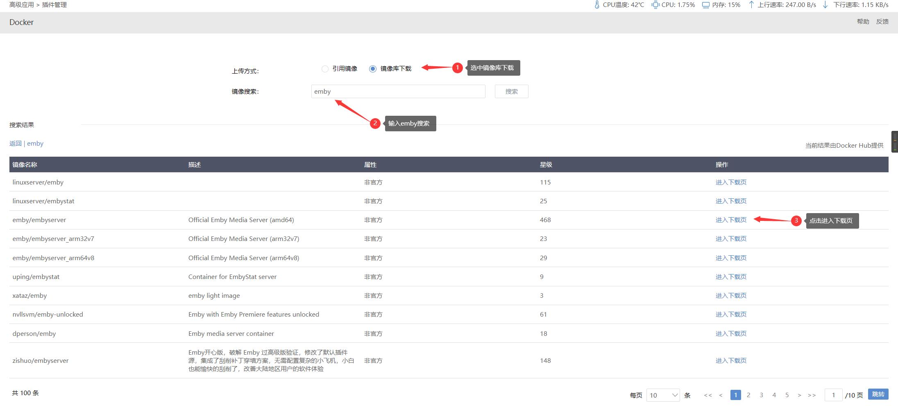The width and height of the screenshot is (898, 407).
Task: Open 插件管理 from the breadcrumb
Action: (x=55, y=4)
